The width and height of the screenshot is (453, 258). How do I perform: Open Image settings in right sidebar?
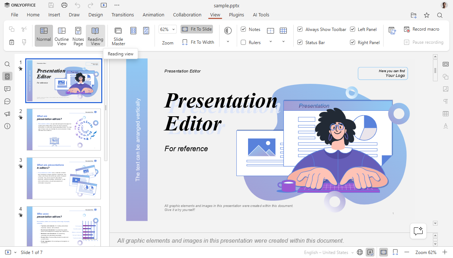(x=446, y=89)
